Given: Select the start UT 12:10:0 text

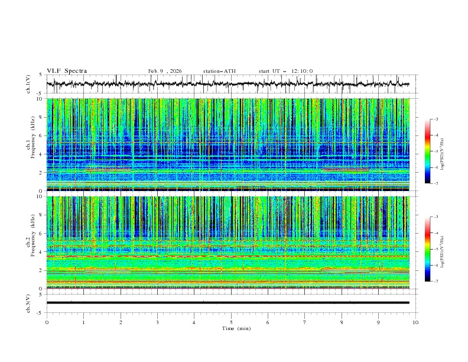Looking at the screenshot, I should click(x=285, y=71).
